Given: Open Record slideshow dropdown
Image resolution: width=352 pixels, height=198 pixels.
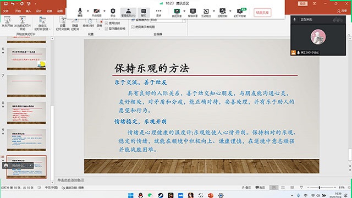Looking at the screenshot, I should [100, 25].
